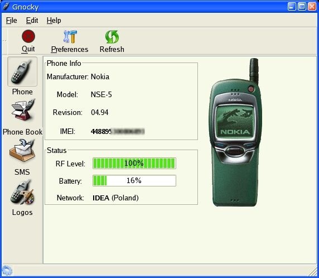Open the File menu
Image resolution: width=319 pixels, height=278 pixels.
(11, 20)
